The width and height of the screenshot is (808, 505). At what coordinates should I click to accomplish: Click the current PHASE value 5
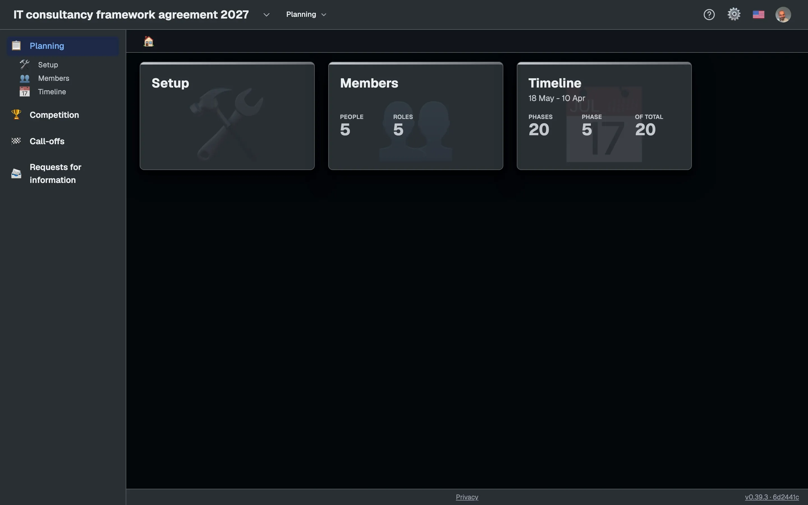pyautogui.click(x=587, y=130)
